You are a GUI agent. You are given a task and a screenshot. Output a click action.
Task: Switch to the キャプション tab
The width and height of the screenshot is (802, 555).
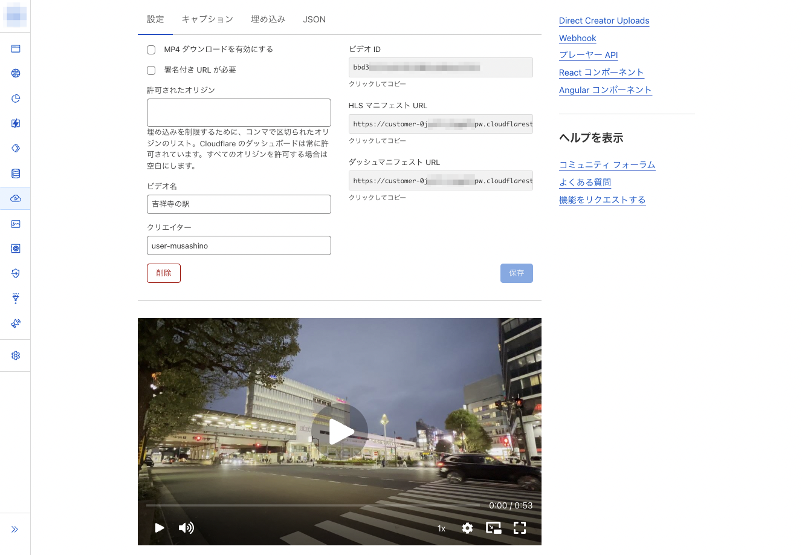coord(207,19)
